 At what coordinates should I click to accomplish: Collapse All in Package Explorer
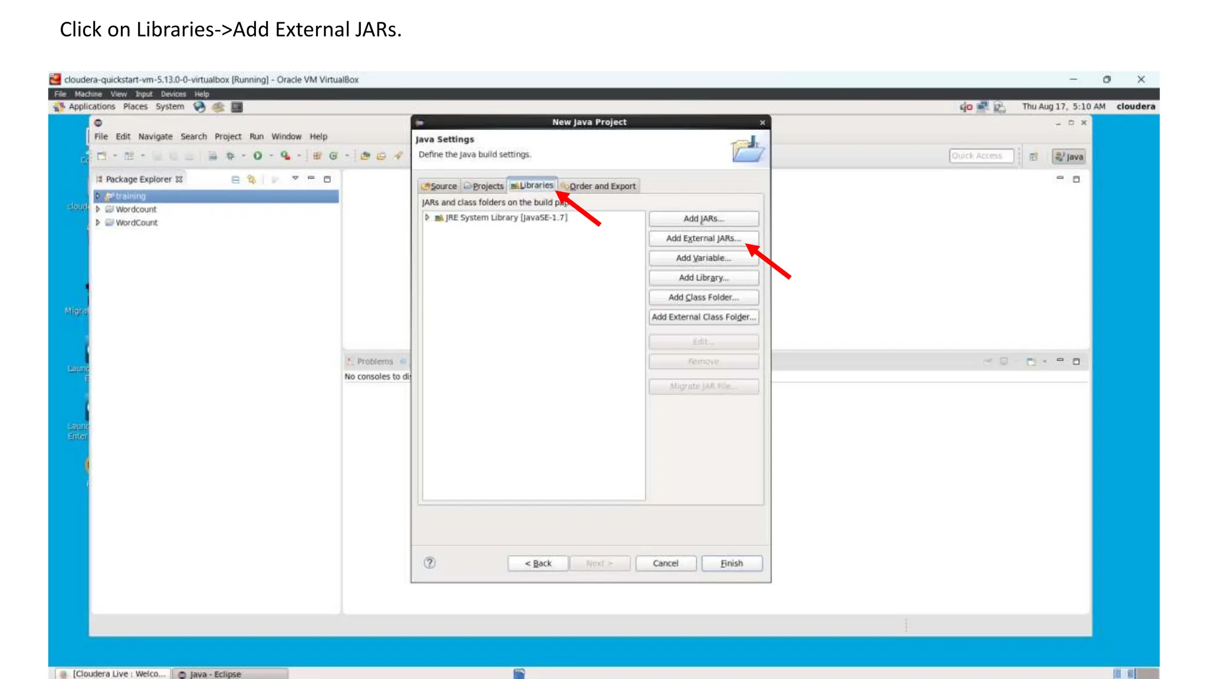click(x=235, y=179)
